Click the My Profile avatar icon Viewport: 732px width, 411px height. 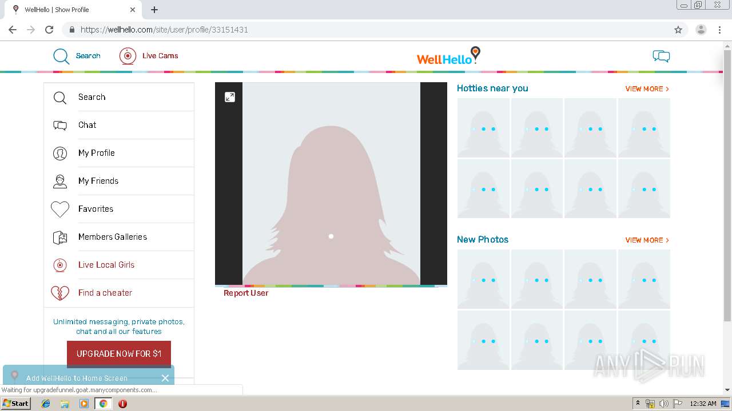(x=60, y=154)
